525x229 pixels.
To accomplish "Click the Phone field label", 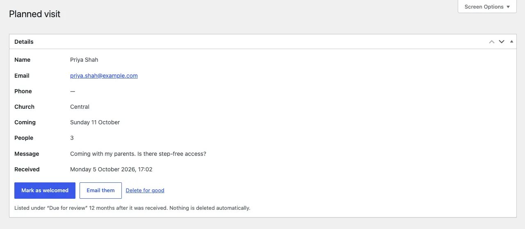I will [x=23, y=91].
